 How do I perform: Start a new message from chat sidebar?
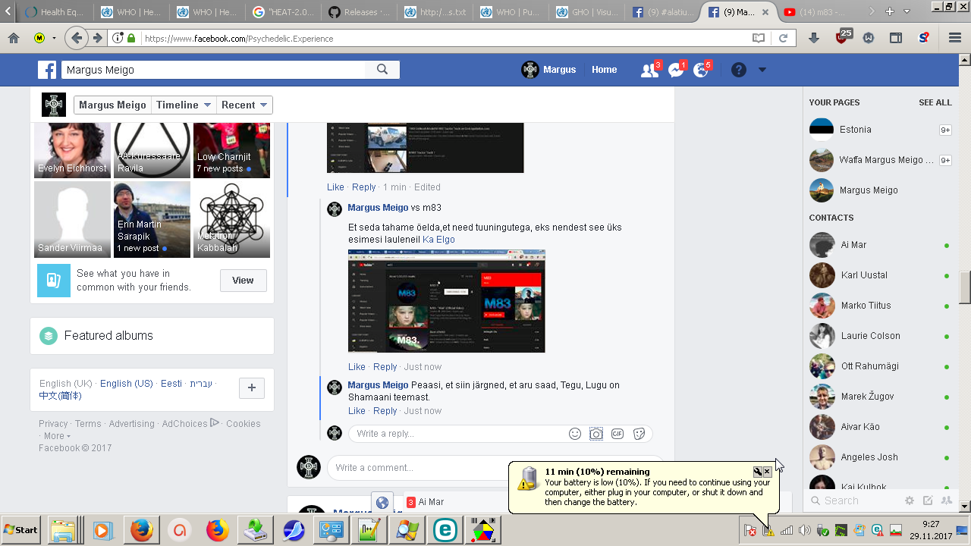928,500
